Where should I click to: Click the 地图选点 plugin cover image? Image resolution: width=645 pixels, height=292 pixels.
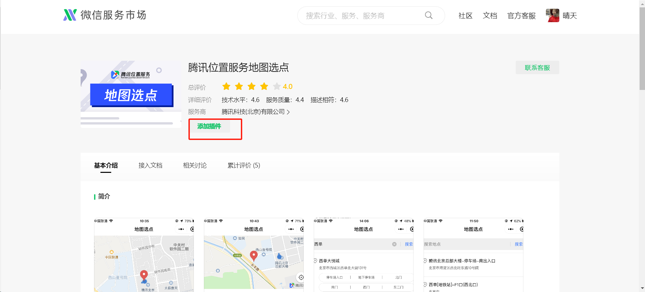coord(131,94)
